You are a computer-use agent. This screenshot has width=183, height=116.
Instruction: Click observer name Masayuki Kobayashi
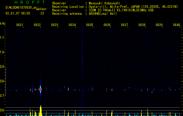coord(104,3)
